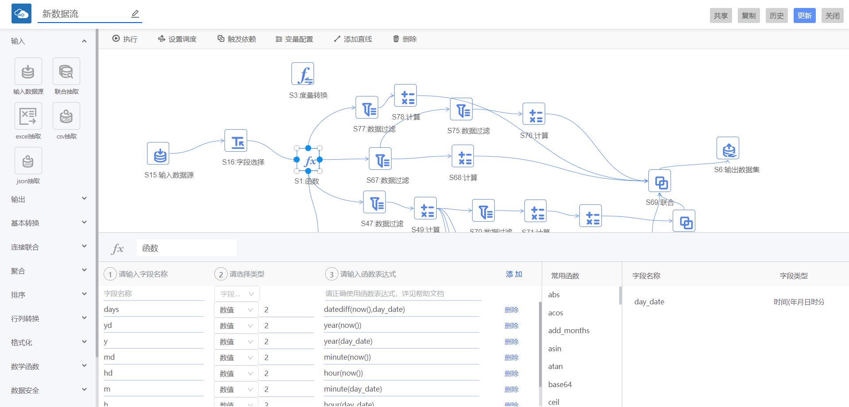Click the 关闭 button
Viewport: 849px width, 407px height.
(832, 15)
